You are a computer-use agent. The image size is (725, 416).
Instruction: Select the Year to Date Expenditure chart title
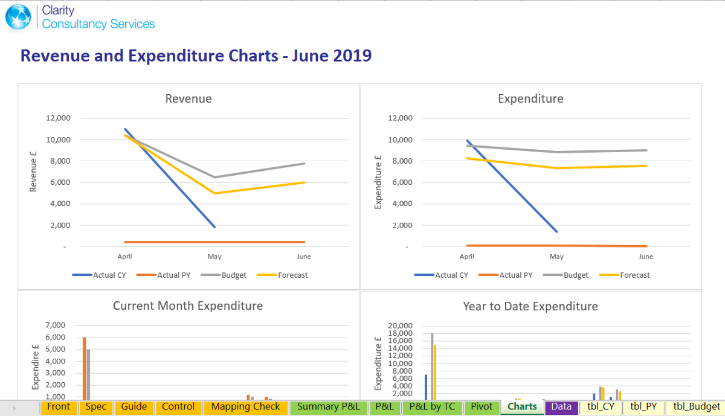pos(530,306)
